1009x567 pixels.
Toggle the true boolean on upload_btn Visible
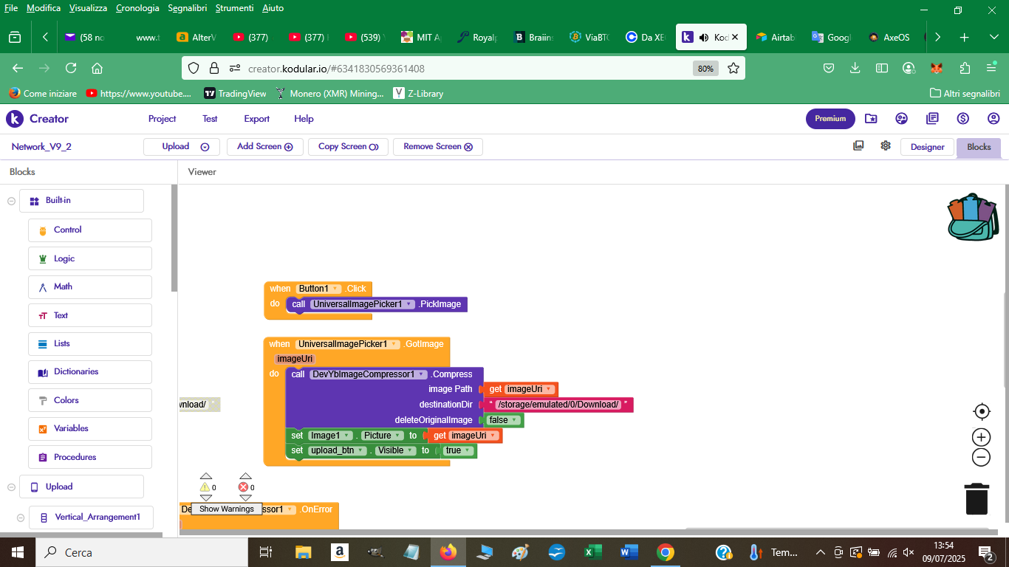[457, 450]
